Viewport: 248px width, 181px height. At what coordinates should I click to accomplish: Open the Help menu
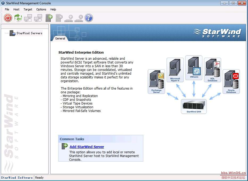pyautogui.click(x=53, y=9)
